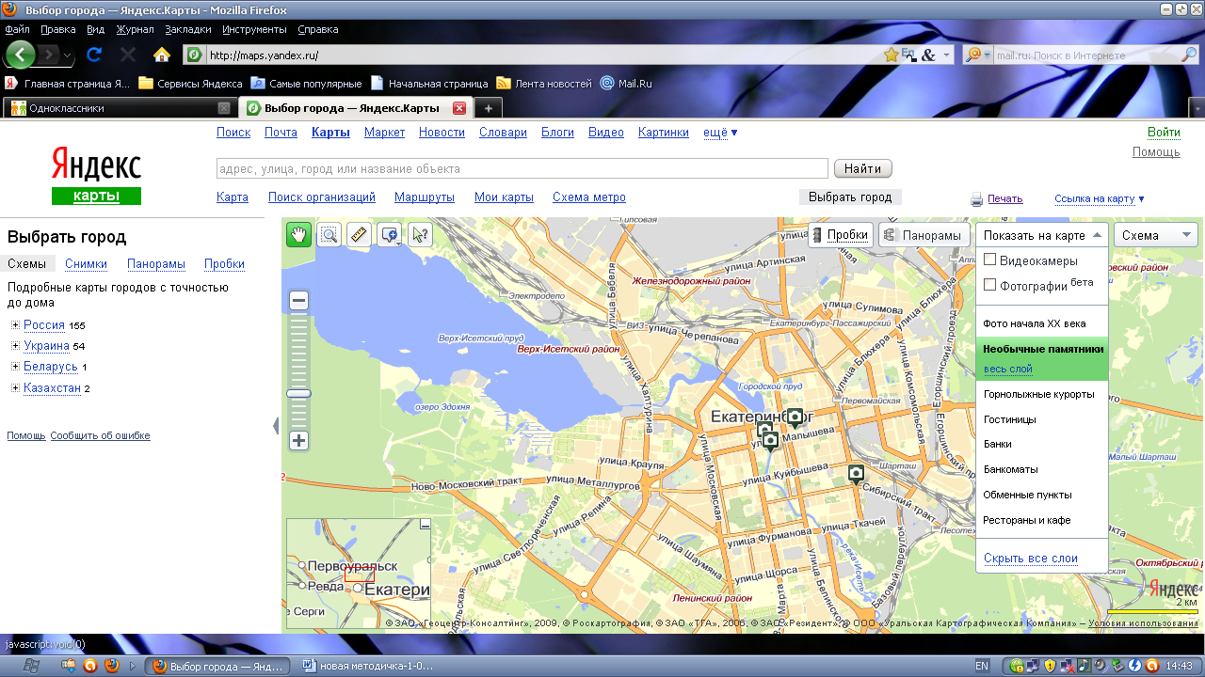Open the Поиск организаций link
Screen dimensions: 1205x677
(322, 197)
